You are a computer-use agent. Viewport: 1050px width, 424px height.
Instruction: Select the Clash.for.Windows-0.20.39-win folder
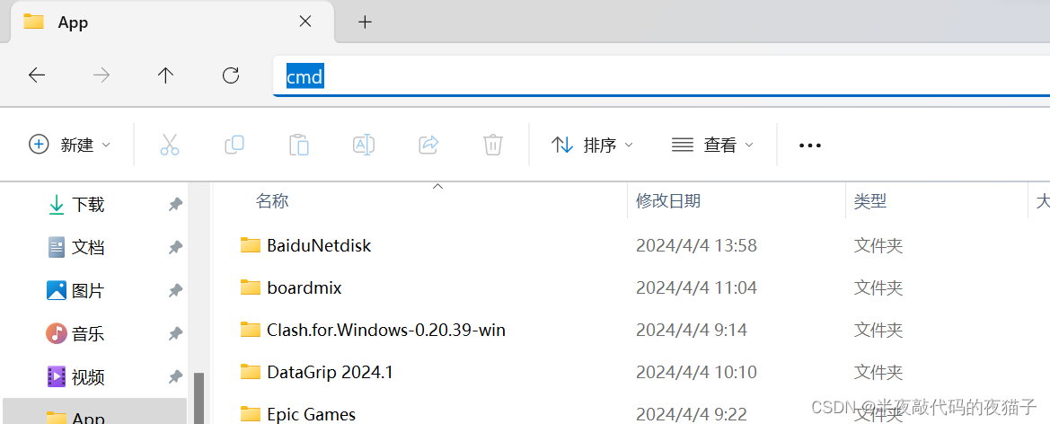[x=385, y=331]
